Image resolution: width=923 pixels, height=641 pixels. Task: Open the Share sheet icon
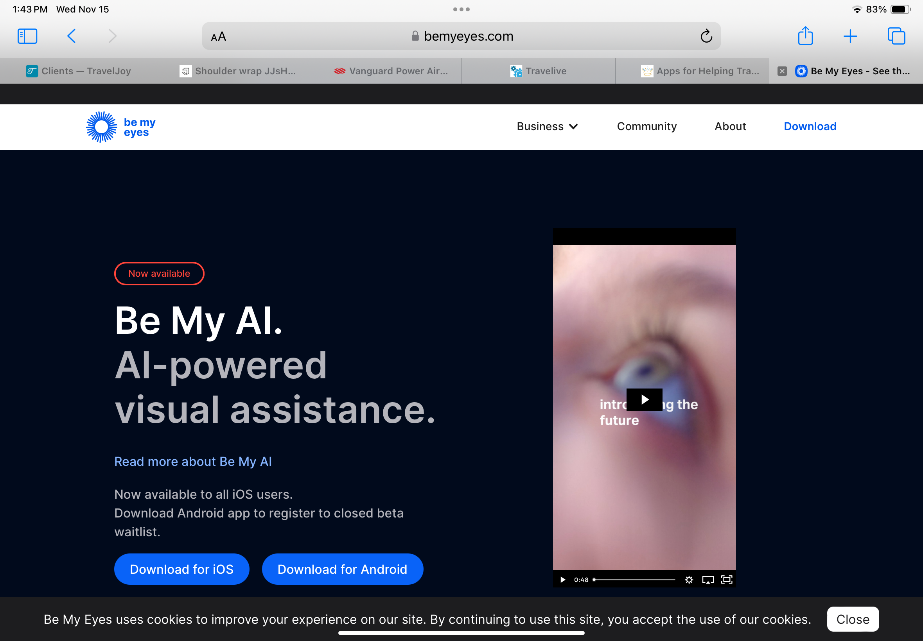(x=805, y=36)
